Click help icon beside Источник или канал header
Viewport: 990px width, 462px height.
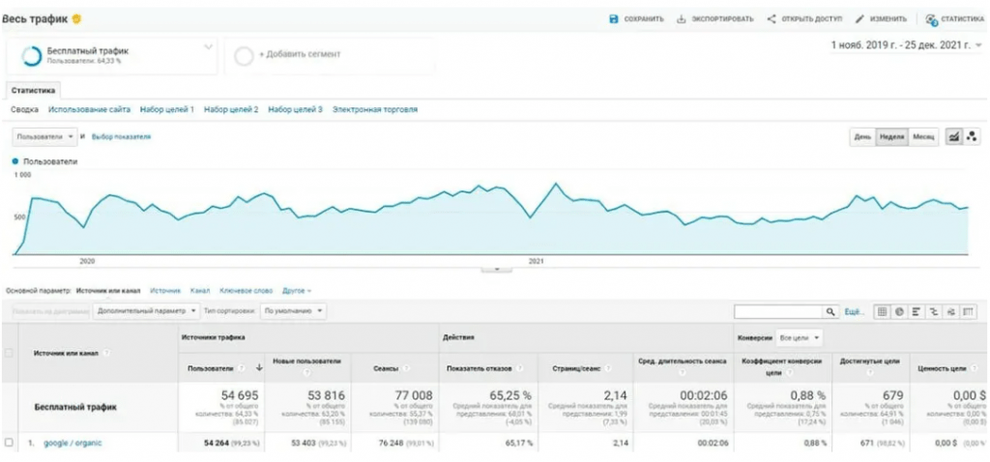106,353
